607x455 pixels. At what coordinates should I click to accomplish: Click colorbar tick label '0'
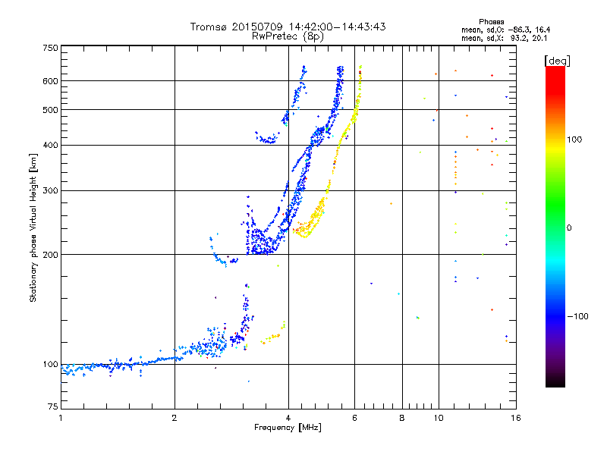pyautogui.click(x=569, y=228)
